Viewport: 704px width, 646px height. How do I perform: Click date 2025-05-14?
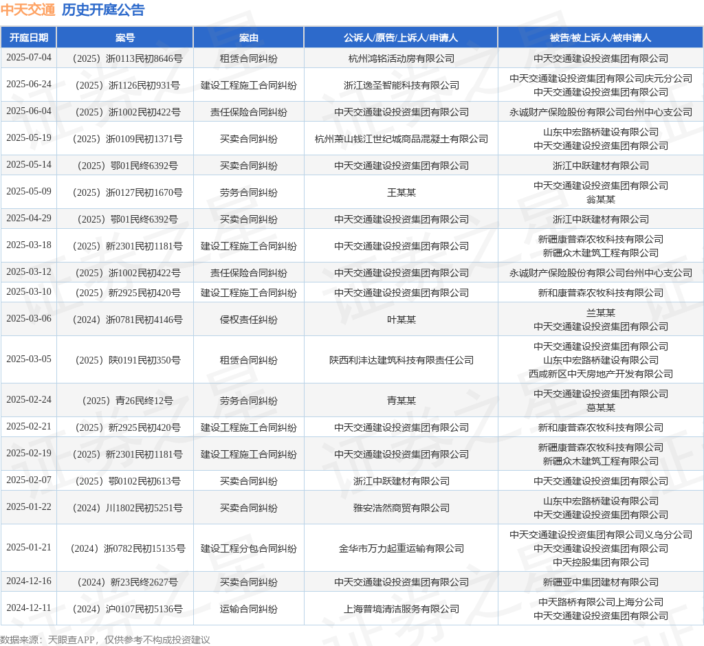coord(29,165)
